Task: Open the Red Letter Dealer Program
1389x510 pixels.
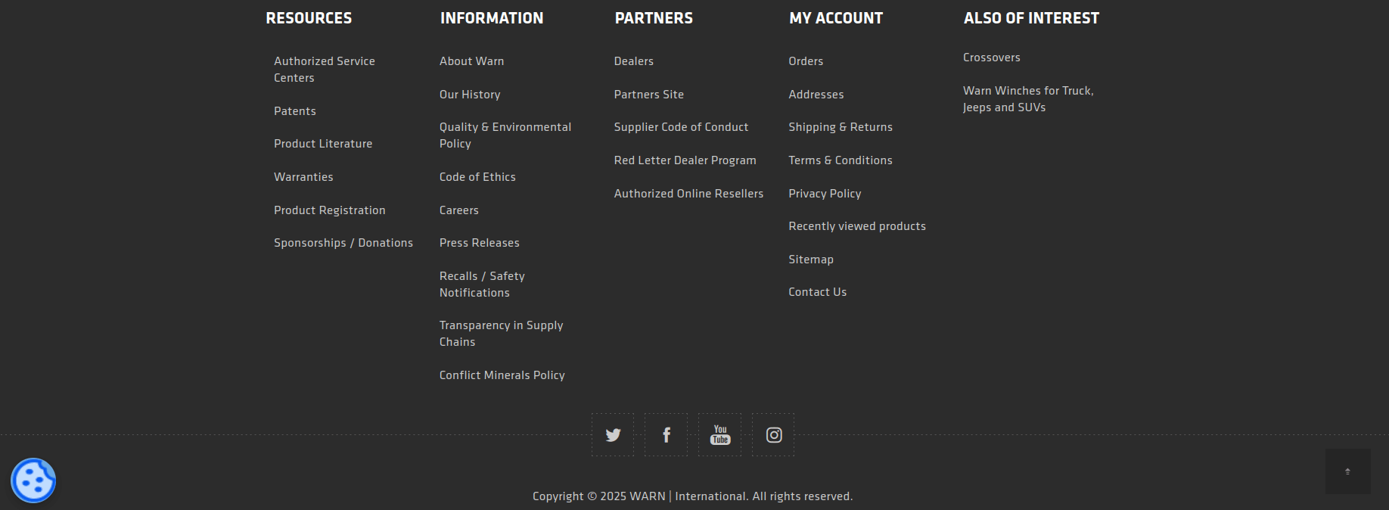Action: tap(685, 160)
